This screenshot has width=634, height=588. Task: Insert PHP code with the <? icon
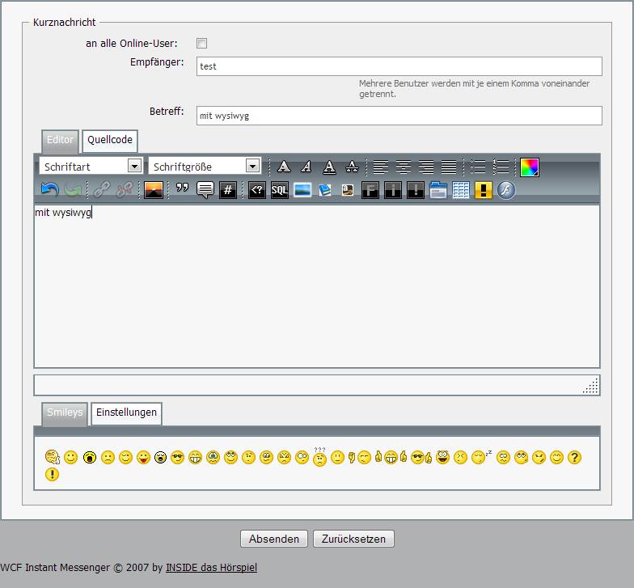point(257,189)
